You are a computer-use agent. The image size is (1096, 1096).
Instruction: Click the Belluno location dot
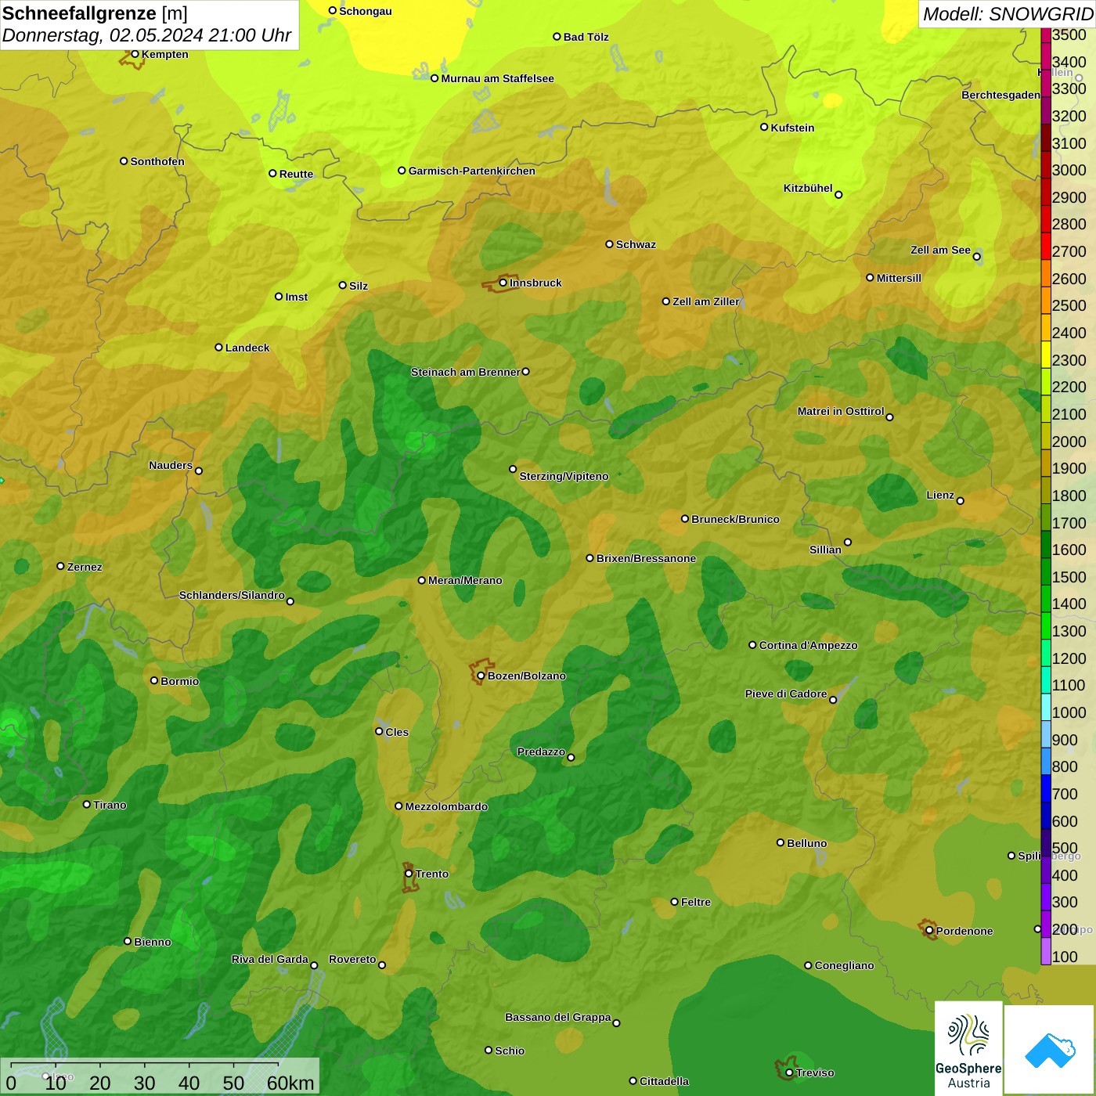click(x=781, y=842)
